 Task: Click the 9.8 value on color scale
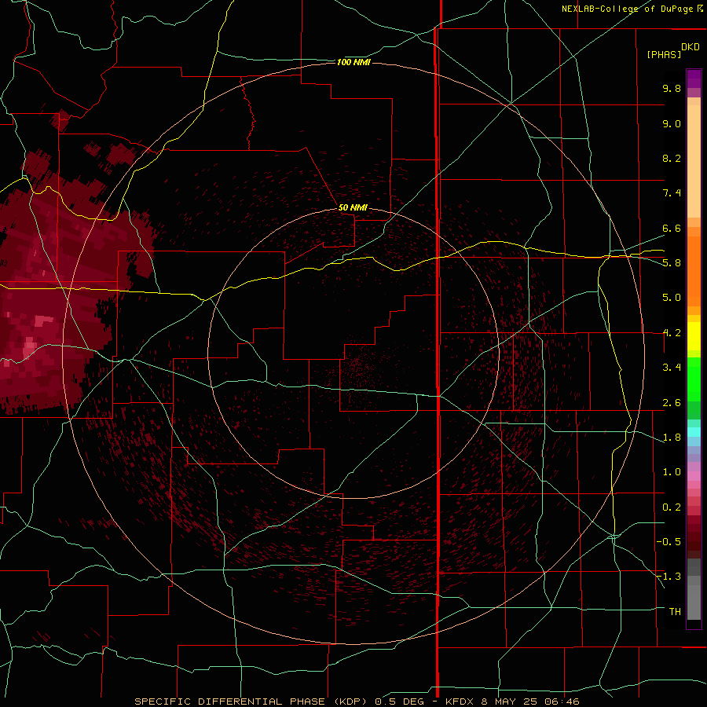point(672,88)
